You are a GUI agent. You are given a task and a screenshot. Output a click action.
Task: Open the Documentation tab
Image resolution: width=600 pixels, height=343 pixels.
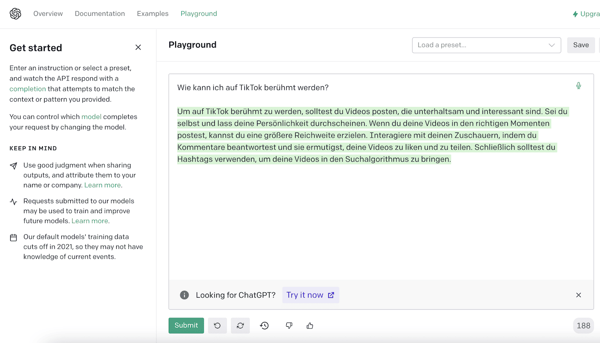coord(100,14)
